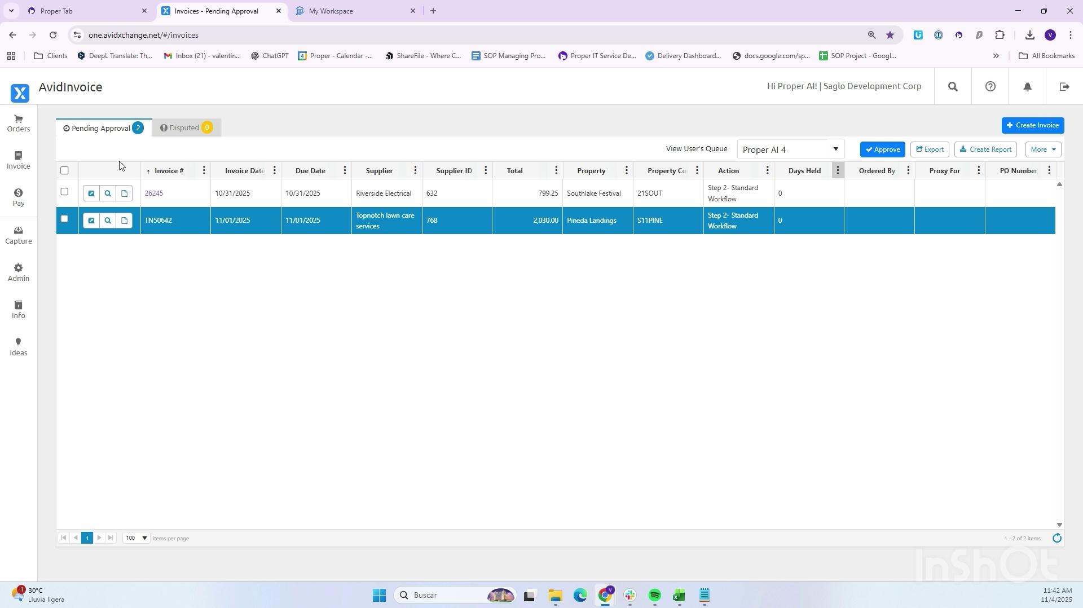Open the Total column menu

[556, 171]
